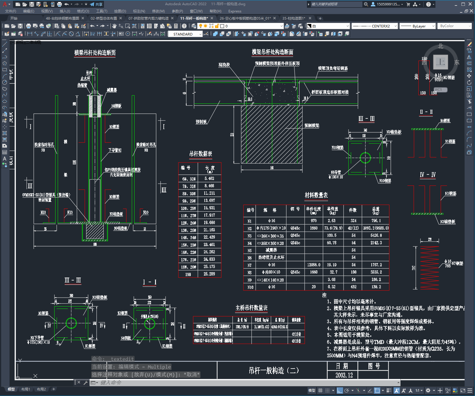Click the Paste clipboard icon

pyautogui.click(x=70, y=26)
